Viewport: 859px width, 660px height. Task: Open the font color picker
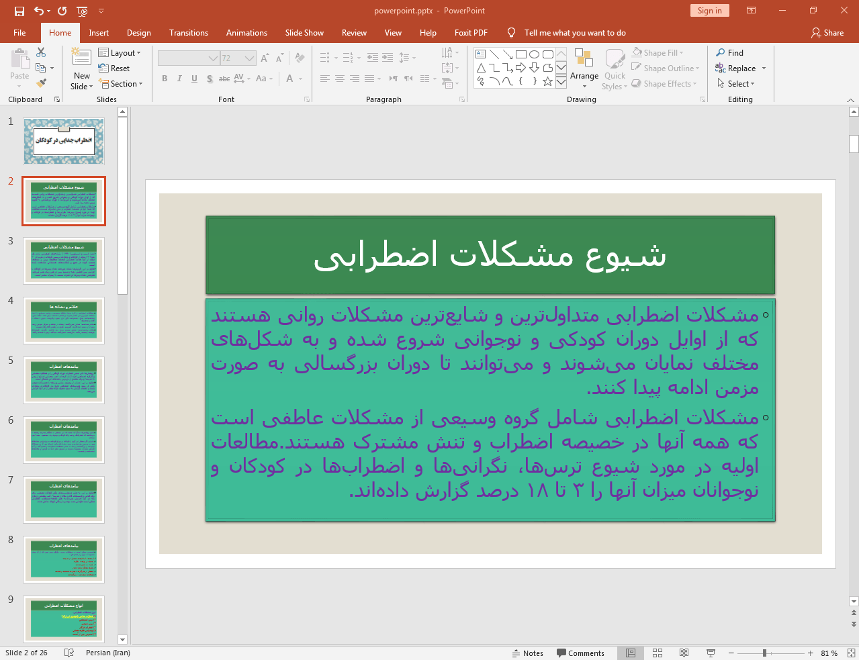pos(289,79)
